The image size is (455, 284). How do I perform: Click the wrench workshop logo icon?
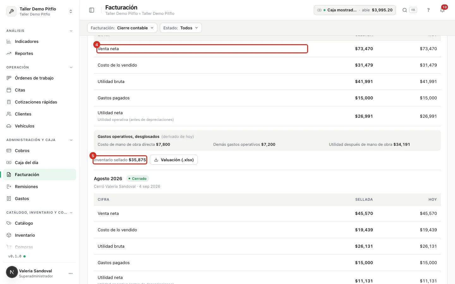pos(11,11)
